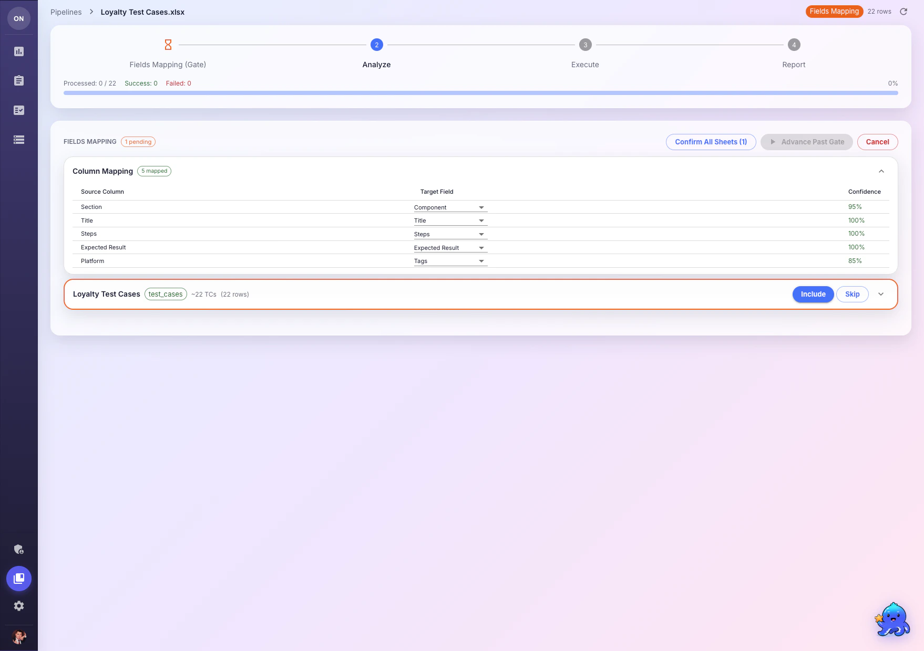This screenshot has width=924, height=651.
Task: Click the Confidence column header
Action: (x=865, y=192)
